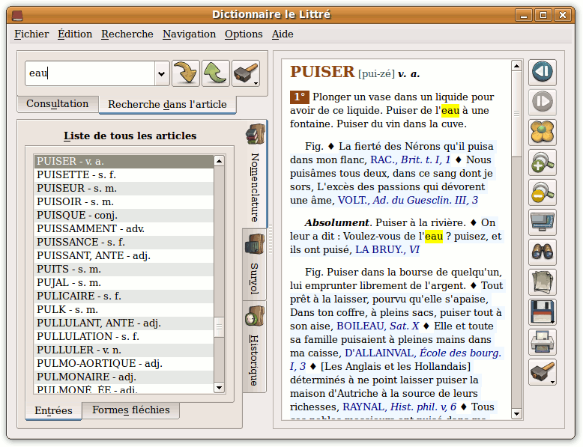The width and height of the screenshot is (583, 447).
Task: Click the search input field containing eau
Action: 91,73
